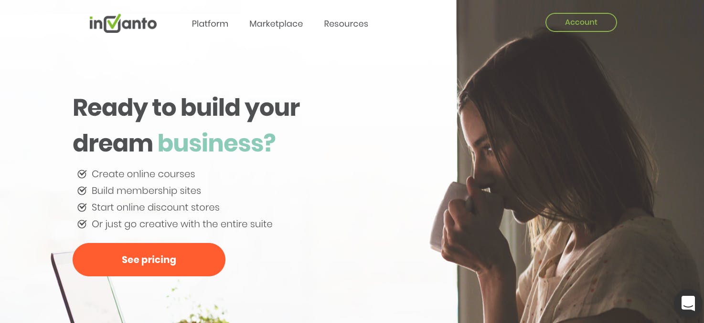This screenshot has height=323, width=704.
Task: Click the Or just go creative line
Action: pyautogui.click(x=182, y=224)
